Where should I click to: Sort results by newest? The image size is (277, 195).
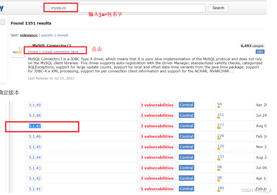tap(62, 35)
